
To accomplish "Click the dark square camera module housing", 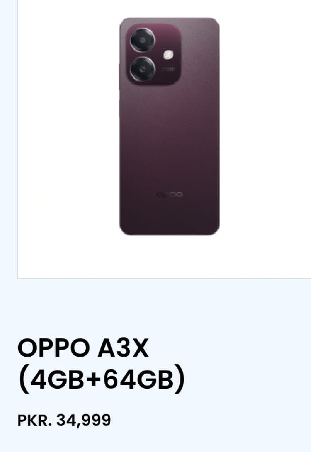I will (x=154, y=54).
